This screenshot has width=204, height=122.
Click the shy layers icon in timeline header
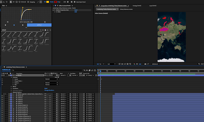click(x=87, y=70)
